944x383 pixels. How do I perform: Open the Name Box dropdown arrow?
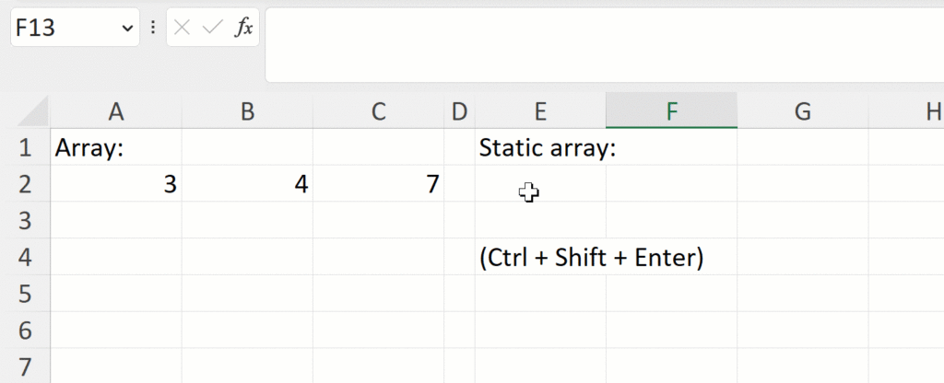point(127,29)
